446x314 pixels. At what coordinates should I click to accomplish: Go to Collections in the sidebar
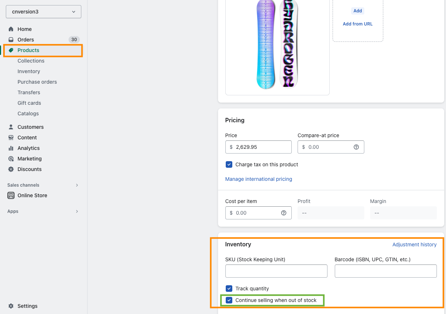point(31,61)
